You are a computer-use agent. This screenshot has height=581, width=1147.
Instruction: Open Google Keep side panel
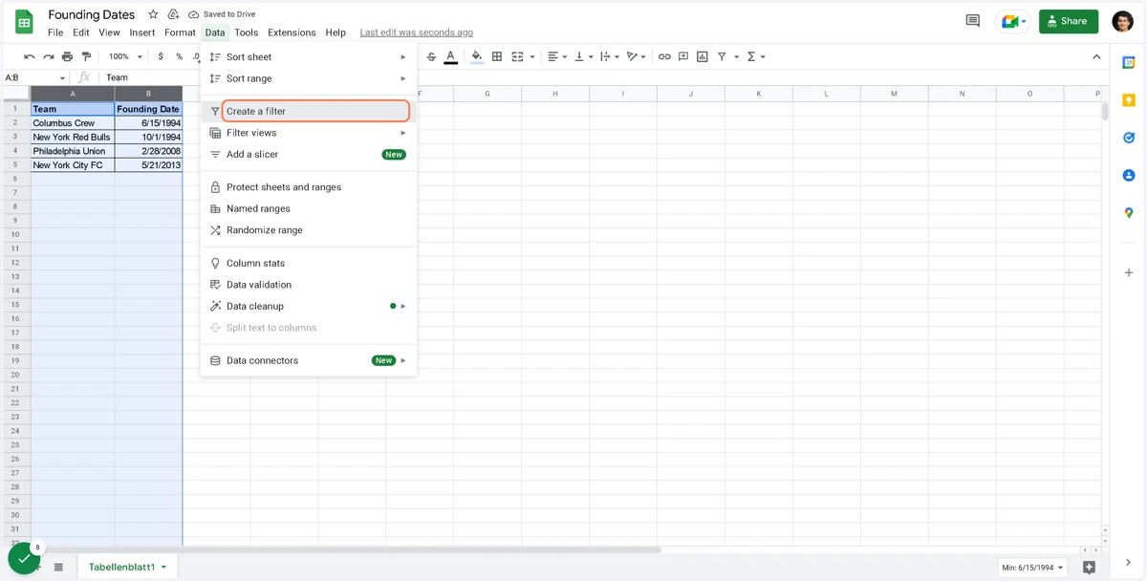click(x=1129, y=100)
